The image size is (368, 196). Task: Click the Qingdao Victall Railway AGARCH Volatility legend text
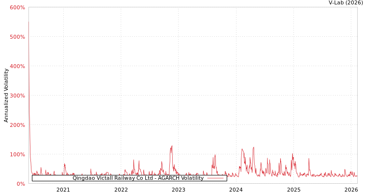coord(138,178)
